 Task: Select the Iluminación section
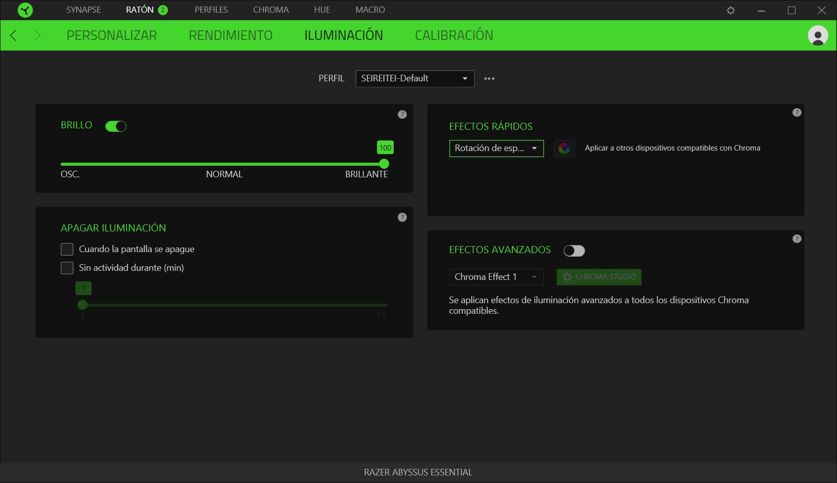(x=344, y=35)
